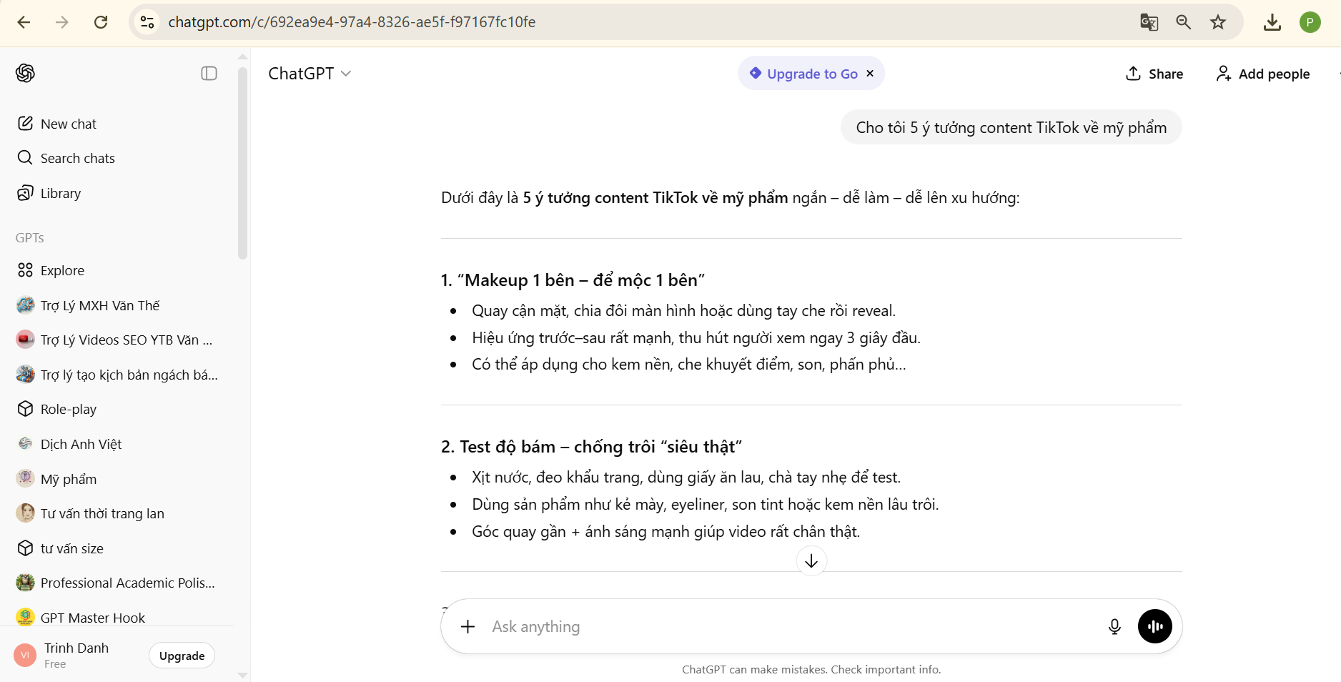Activate the dictation microphone

[x=1114, y=627]
